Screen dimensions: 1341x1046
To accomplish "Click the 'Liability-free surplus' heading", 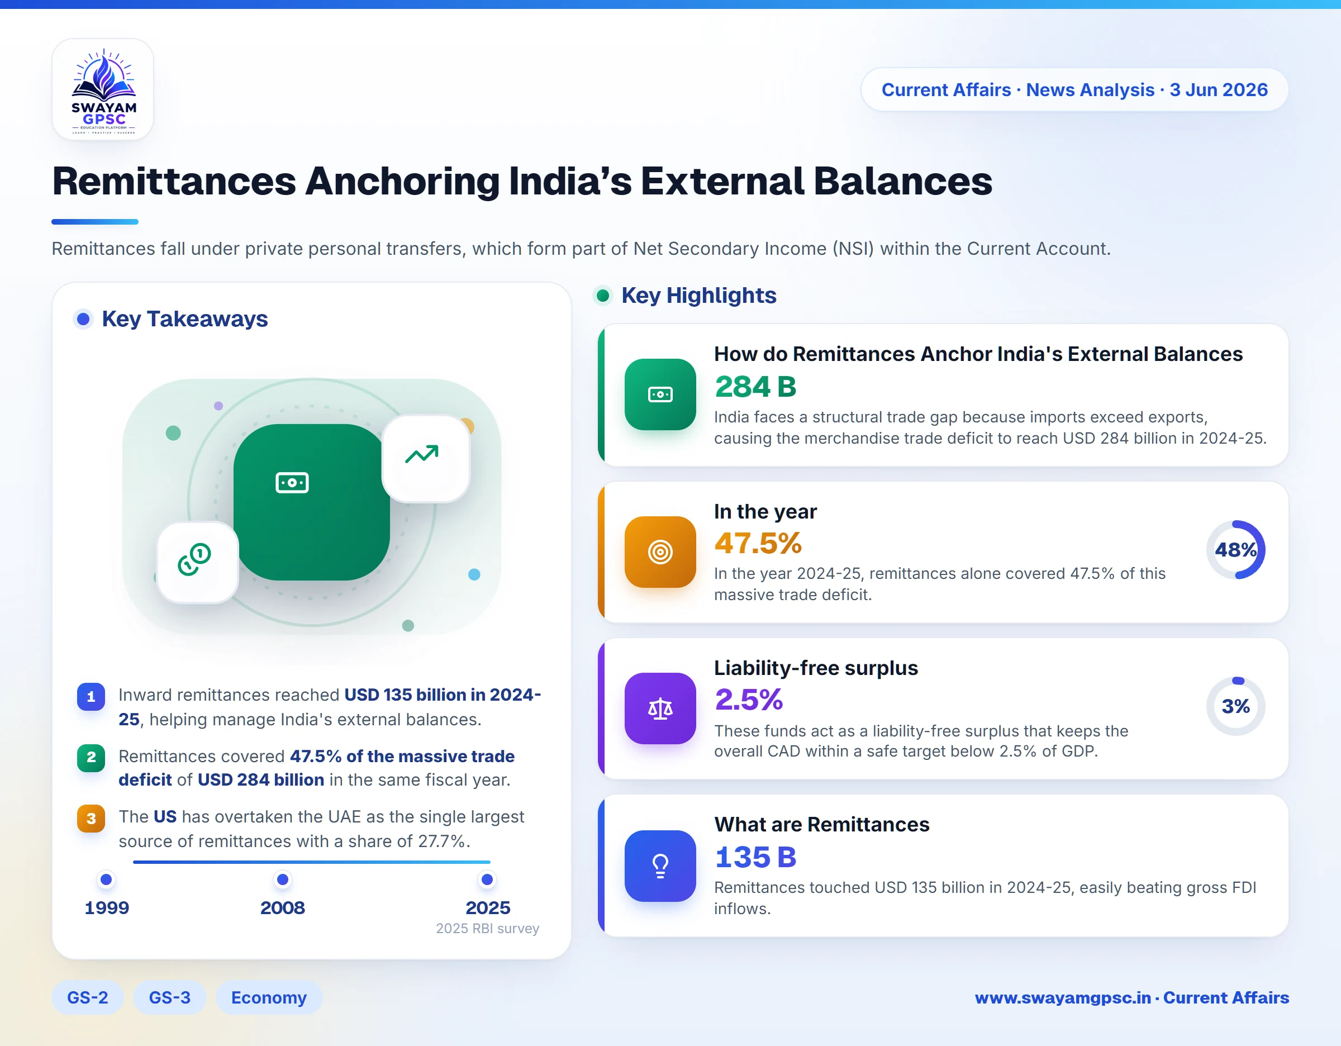I will pos(816,668).
